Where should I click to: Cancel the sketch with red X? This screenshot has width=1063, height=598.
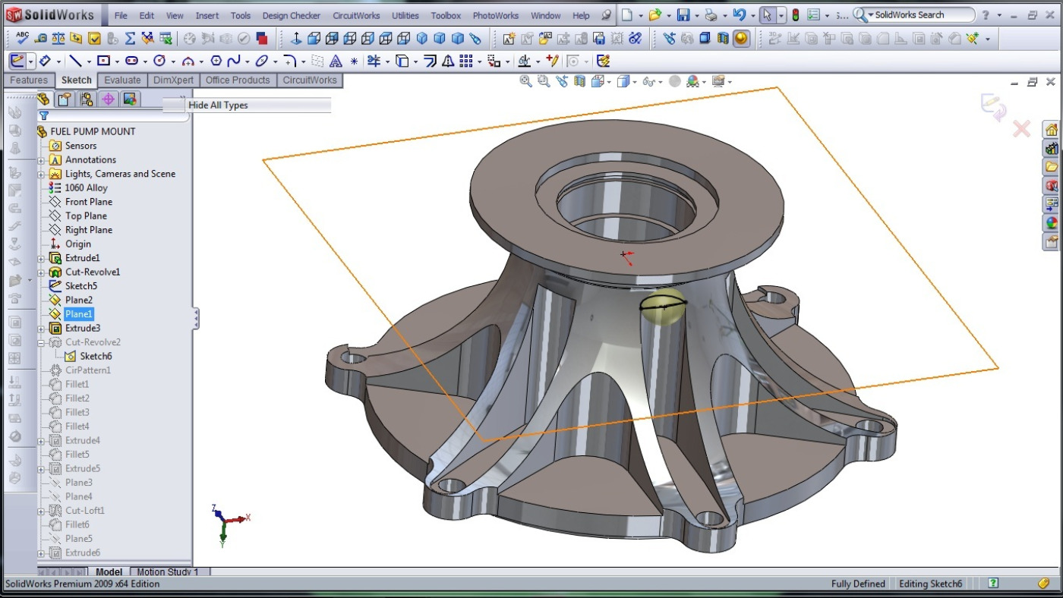(1021, 129)
